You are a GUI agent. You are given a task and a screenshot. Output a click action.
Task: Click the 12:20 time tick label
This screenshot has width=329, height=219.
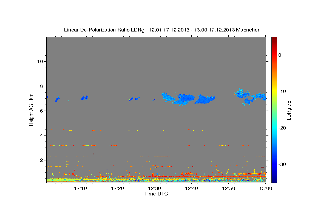(x=118, y=188)
